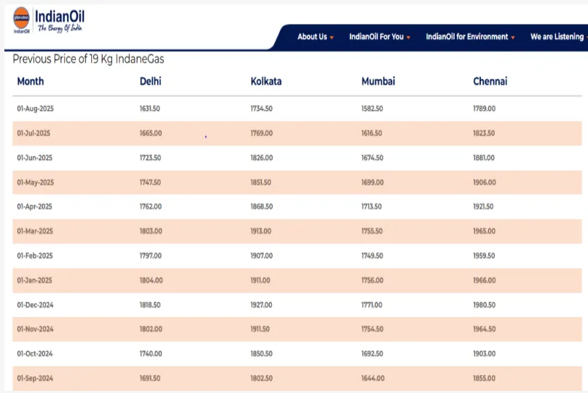Click Kolkata price 1769.00
This screenshot has height=393, width=588.
(x=261, y=133)
